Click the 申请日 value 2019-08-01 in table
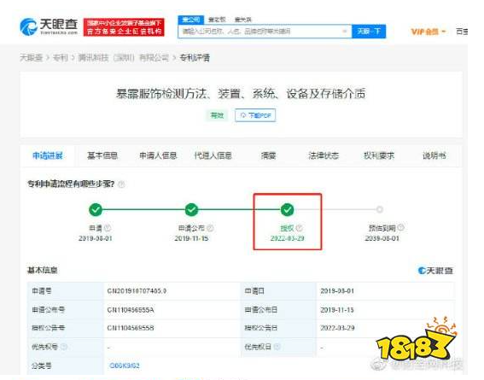This screenshot has width=484, height=380. [x=337, y=291]
